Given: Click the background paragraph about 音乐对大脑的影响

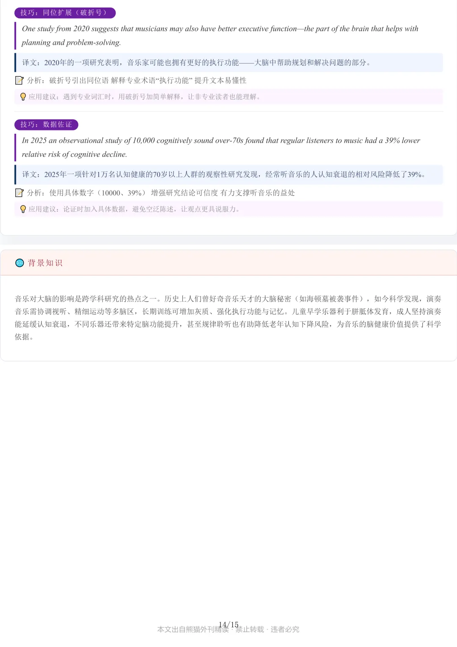Looking at the screenshot, I should (228, 318).
